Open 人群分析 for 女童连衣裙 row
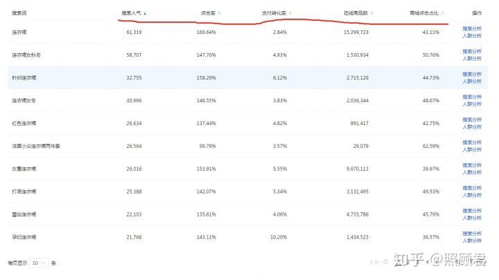The image size is (499, 280). click(x=472, y=173)
